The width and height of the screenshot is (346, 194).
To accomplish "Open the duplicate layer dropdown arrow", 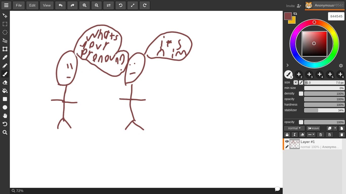I will [x=335, y=128].
